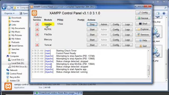Click the log scrollbar down arrow
This screenshot has height=95, width=169.
pos(148,77)
